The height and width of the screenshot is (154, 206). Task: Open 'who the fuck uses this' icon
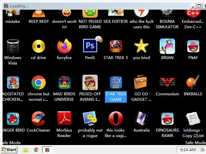point(141,13)
